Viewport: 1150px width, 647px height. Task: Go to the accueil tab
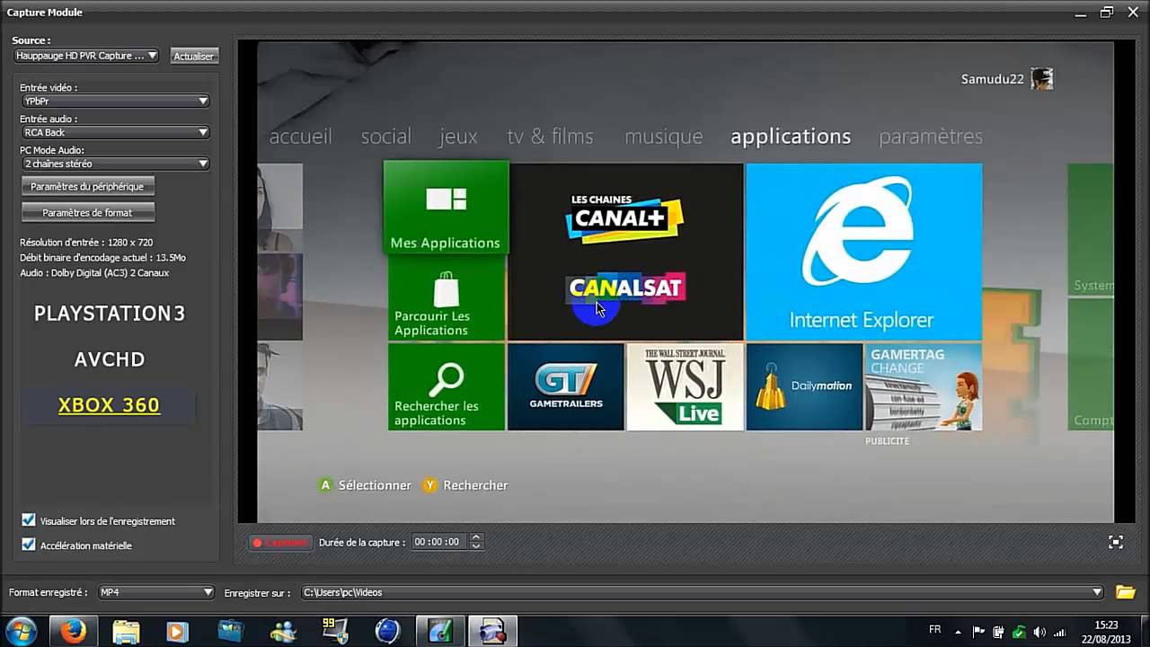(x=300, y=137)
